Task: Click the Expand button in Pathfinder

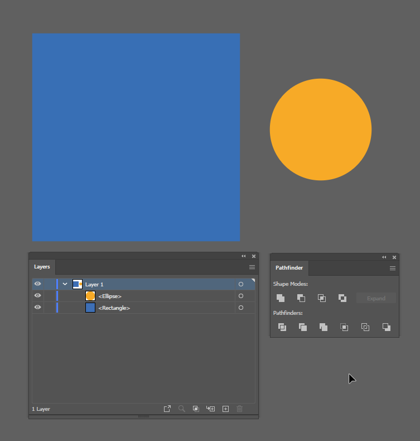Action: 376,298
